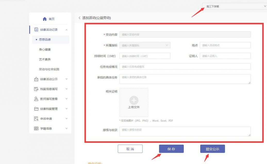
Task: Open 档案信息填写 via its sidebar icon
Action: [x=36, y=89]
